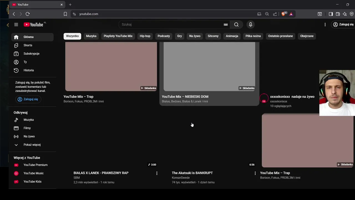Open the Brave VPN shield icon
The height and width of the screenshot is (200, 355).
(x=352, y=14)
